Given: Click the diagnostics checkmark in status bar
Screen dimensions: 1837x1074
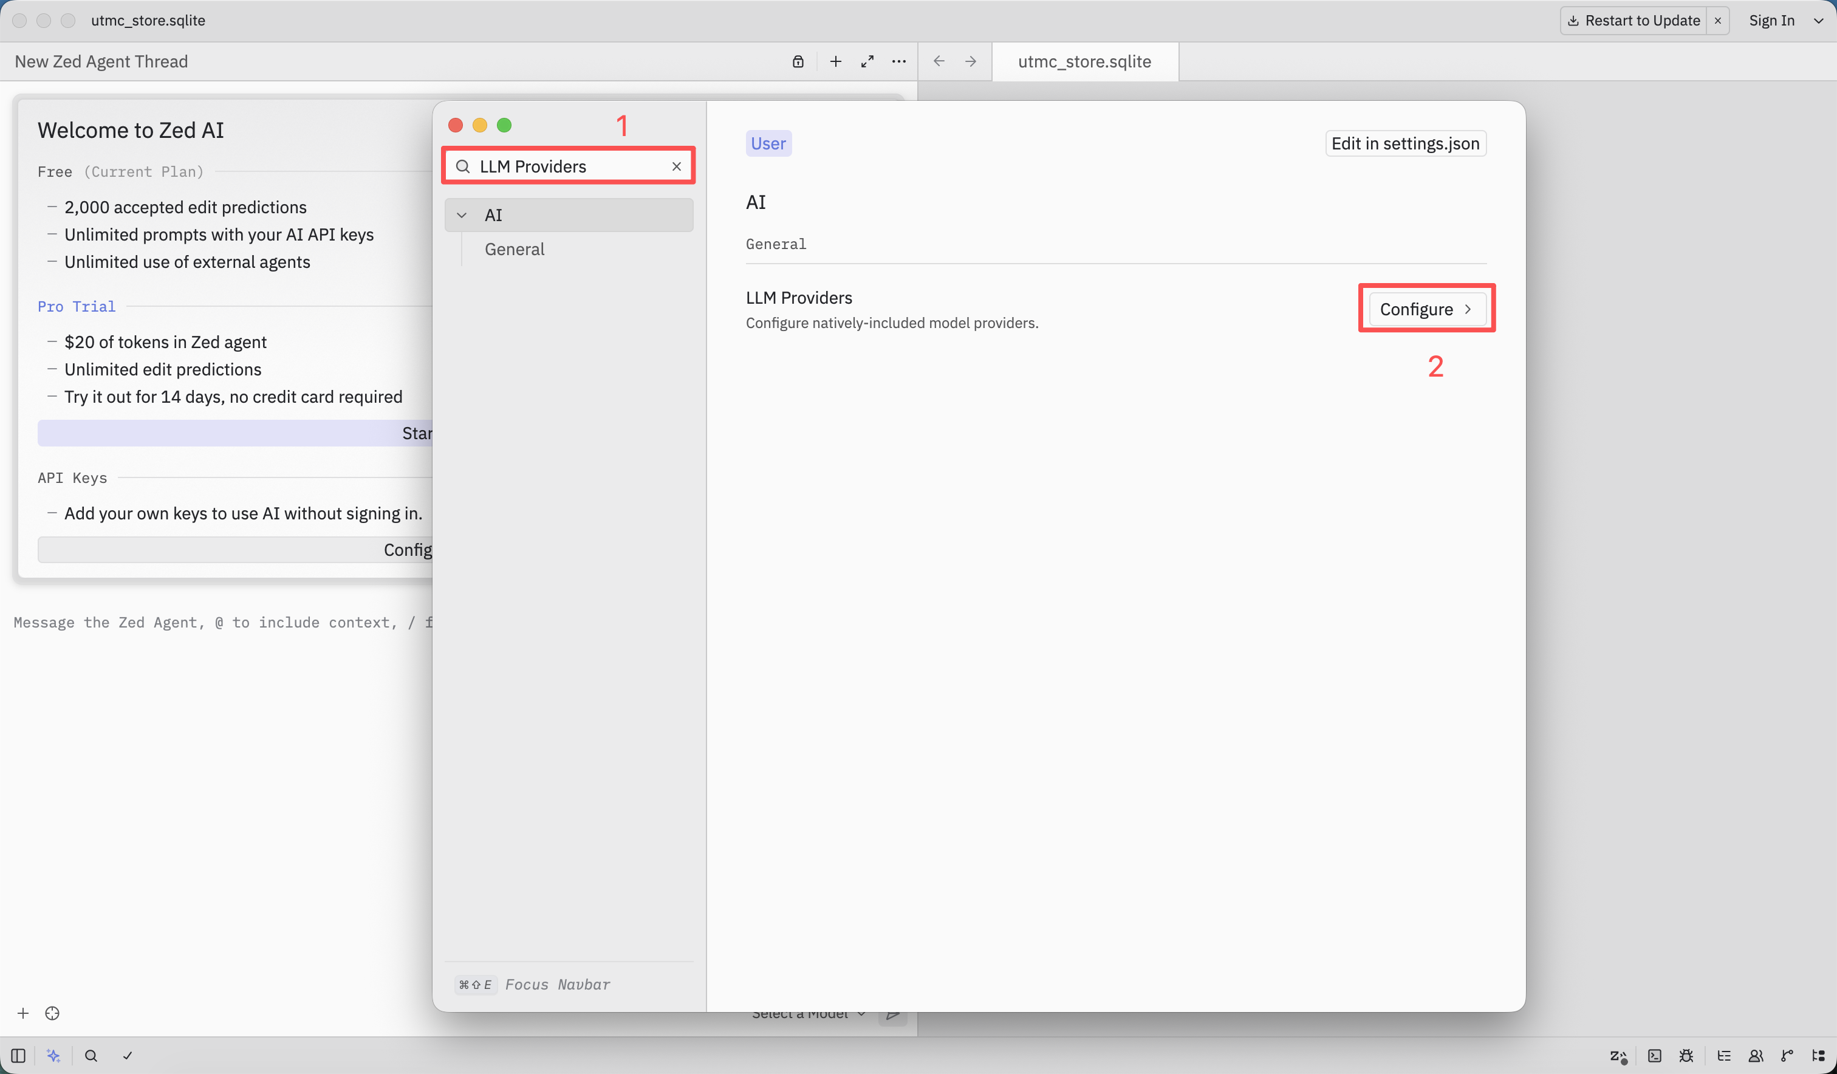Looking at the screenshot, I should [x=128, y=1055].
